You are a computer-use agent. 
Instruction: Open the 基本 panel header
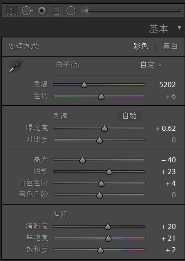click(158, 29)
